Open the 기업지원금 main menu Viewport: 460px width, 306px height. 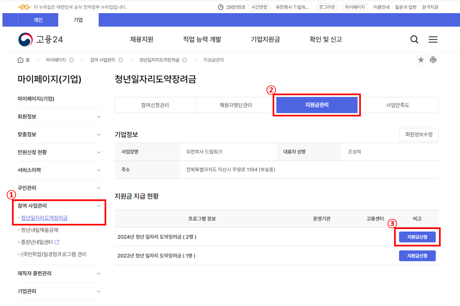[265, 39]
